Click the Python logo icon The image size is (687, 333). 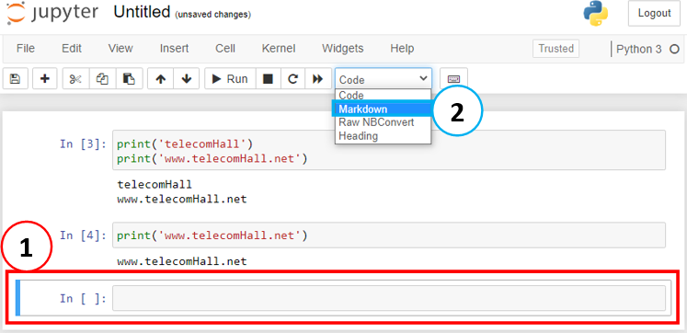pos(596,13)
